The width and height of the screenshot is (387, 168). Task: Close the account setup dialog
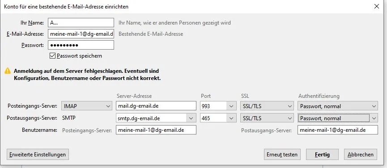tap(377, 6)
